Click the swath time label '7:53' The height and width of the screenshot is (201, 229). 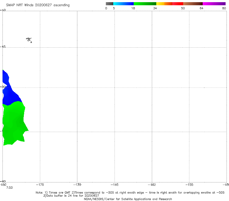click(x=9, y=188)
